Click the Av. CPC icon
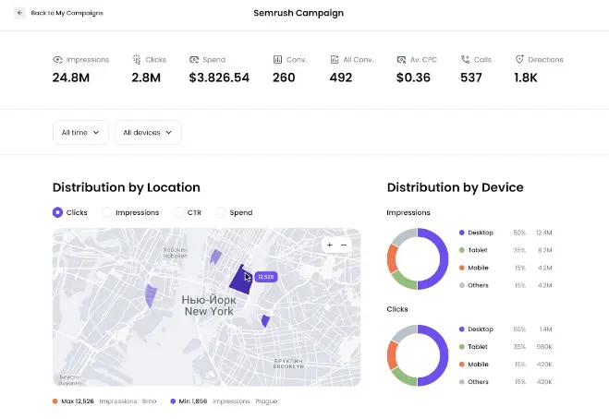The height and width of the screenshot is (419, 609). point(400,60)
